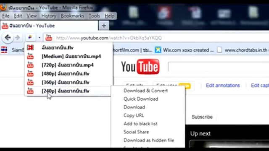This screenshot has height=151, width=269.
Task: Open the Tools menu
Action: (94, 16)
